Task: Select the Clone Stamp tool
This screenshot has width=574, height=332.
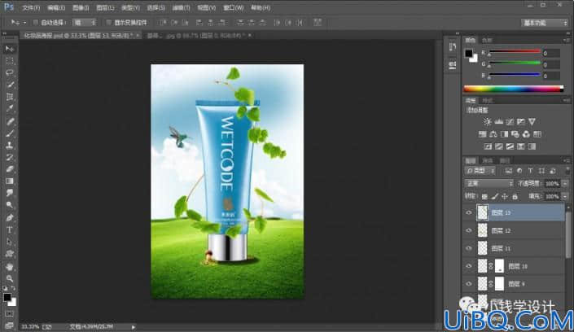Action: pyautogui.click(x=10, y=146)
